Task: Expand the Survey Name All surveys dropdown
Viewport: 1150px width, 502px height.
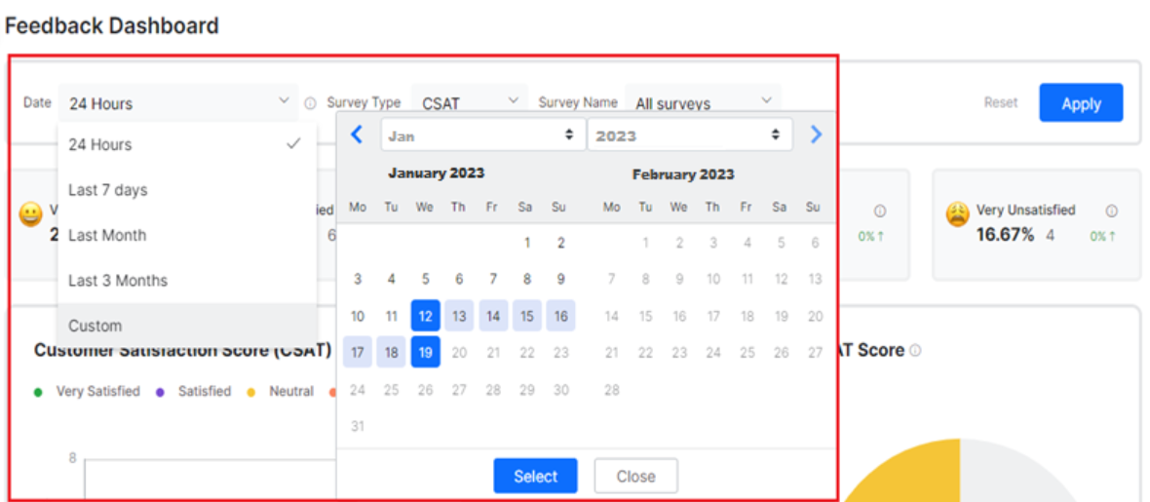Action: tap(703, 102)
